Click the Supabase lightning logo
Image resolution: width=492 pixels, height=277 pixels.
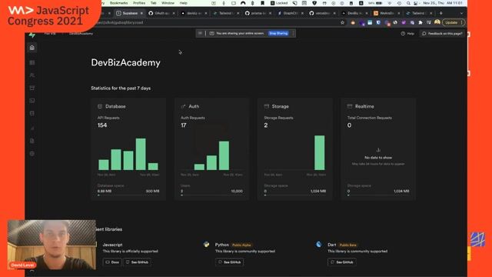[32, 35]
